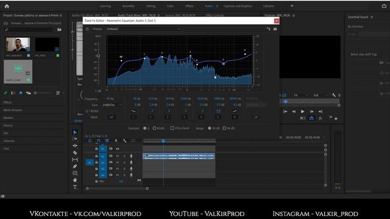Select 96 dB range radio button
This screenshot has height=219, width=390.
tap(224, 128)
